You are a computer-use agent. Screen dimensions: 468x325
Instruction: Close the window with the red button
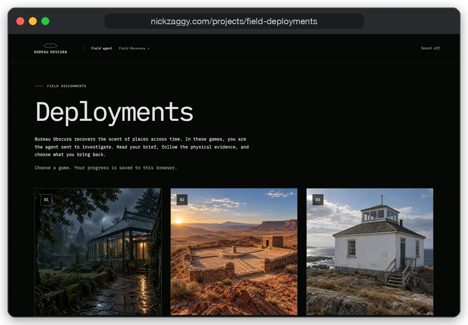(20, 21)
